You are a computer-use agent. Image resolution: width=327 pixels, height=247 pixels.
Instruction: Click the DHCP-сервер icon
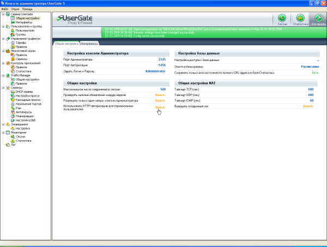[13, 92]
